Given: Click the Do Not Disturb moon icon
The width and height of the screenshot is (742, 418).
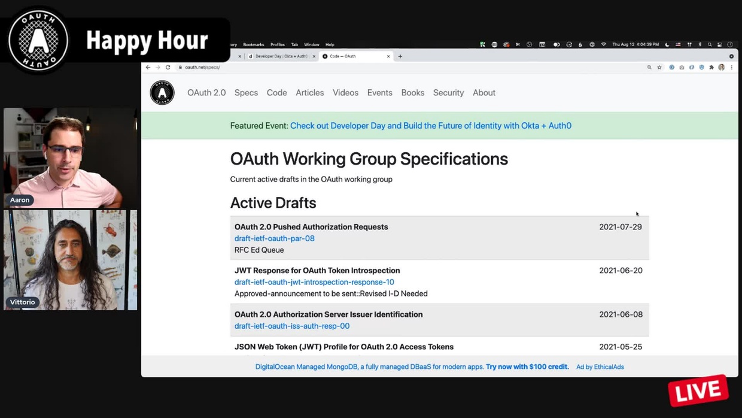Looking at the screenshot, I should tap(667, 44).
